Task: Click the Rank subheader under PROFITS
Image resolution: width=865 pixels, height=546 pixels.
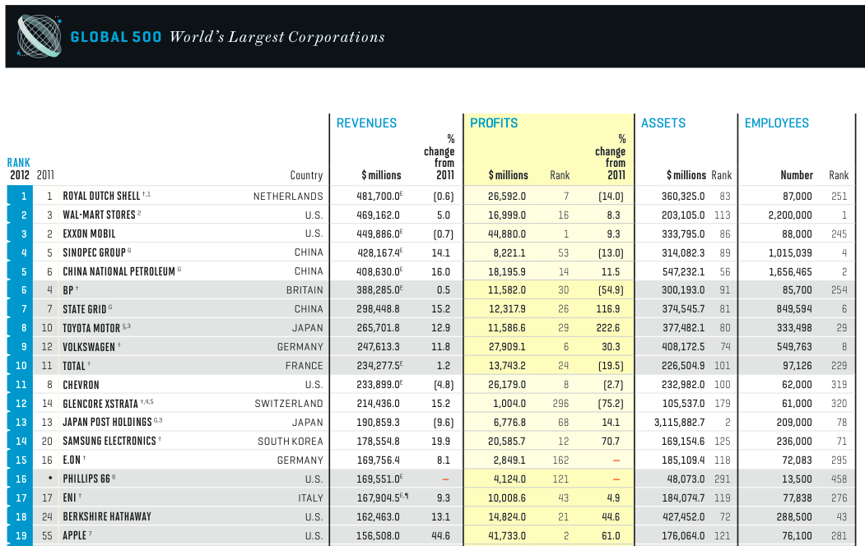Action: click(x=560, y=175)
